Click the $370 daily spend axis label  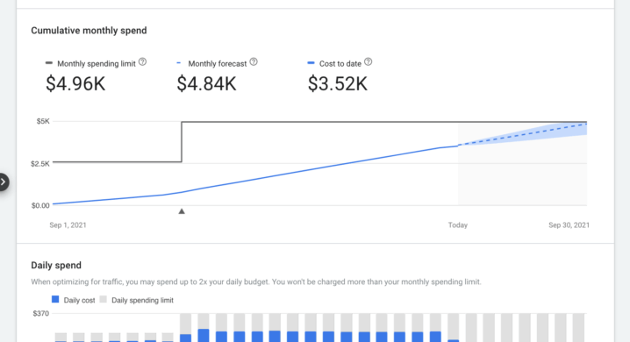41,314
